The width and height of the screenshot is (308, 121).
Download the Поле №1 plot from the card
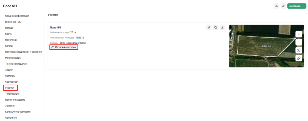(x=222, y=28)
